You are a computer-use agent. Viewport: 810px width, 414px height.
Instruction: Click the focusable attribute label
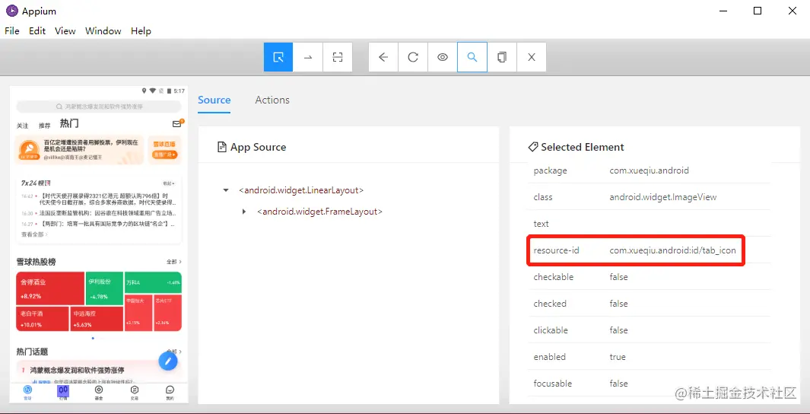(x=553, y=384)
